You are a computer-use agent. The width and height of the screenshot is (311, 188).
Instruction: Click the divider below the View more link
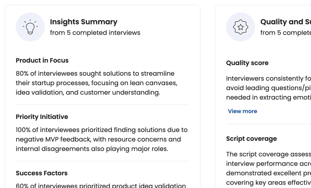pos(269,124)
